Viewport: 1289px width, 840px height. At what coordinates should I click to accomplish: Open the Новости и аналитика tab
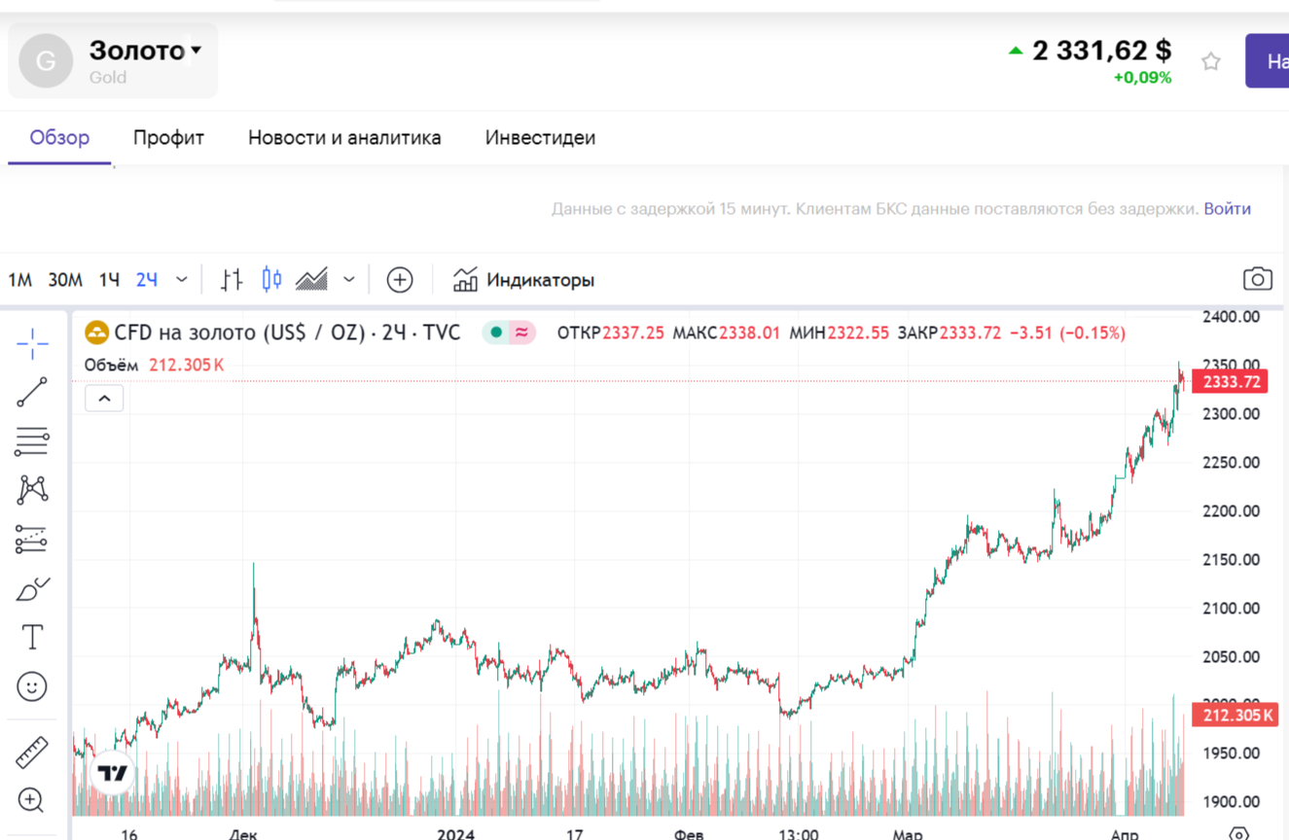click(344, 137)
